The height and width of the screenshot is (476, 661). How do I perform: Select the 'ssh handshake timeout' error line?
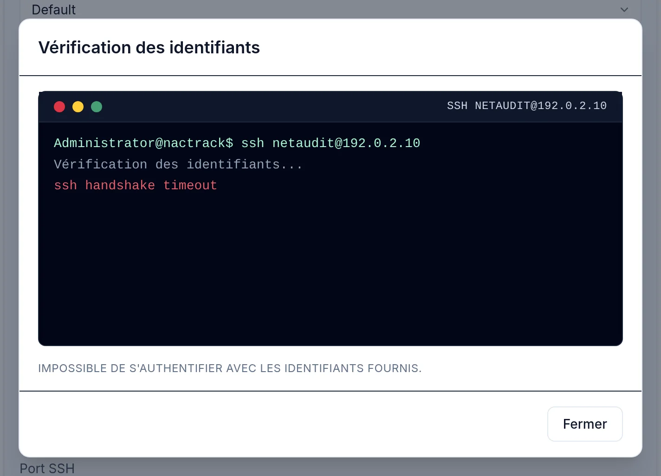[x=136, y=186]
